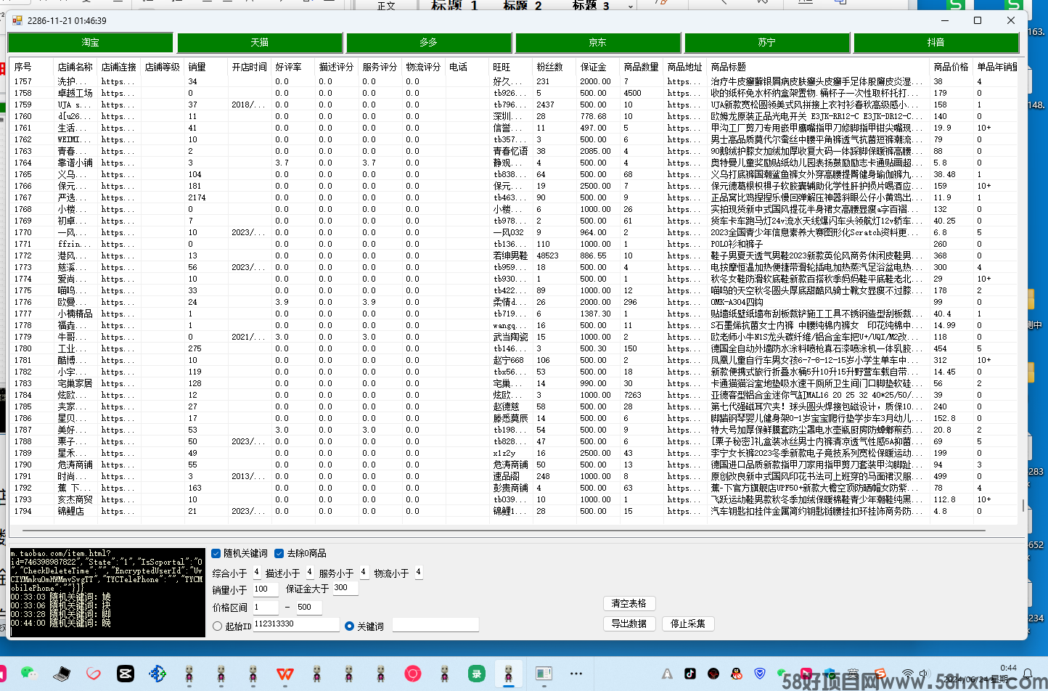Click the input method A tray icon
This screenshot has height=691, width=1048.
(x=667, y=674)
